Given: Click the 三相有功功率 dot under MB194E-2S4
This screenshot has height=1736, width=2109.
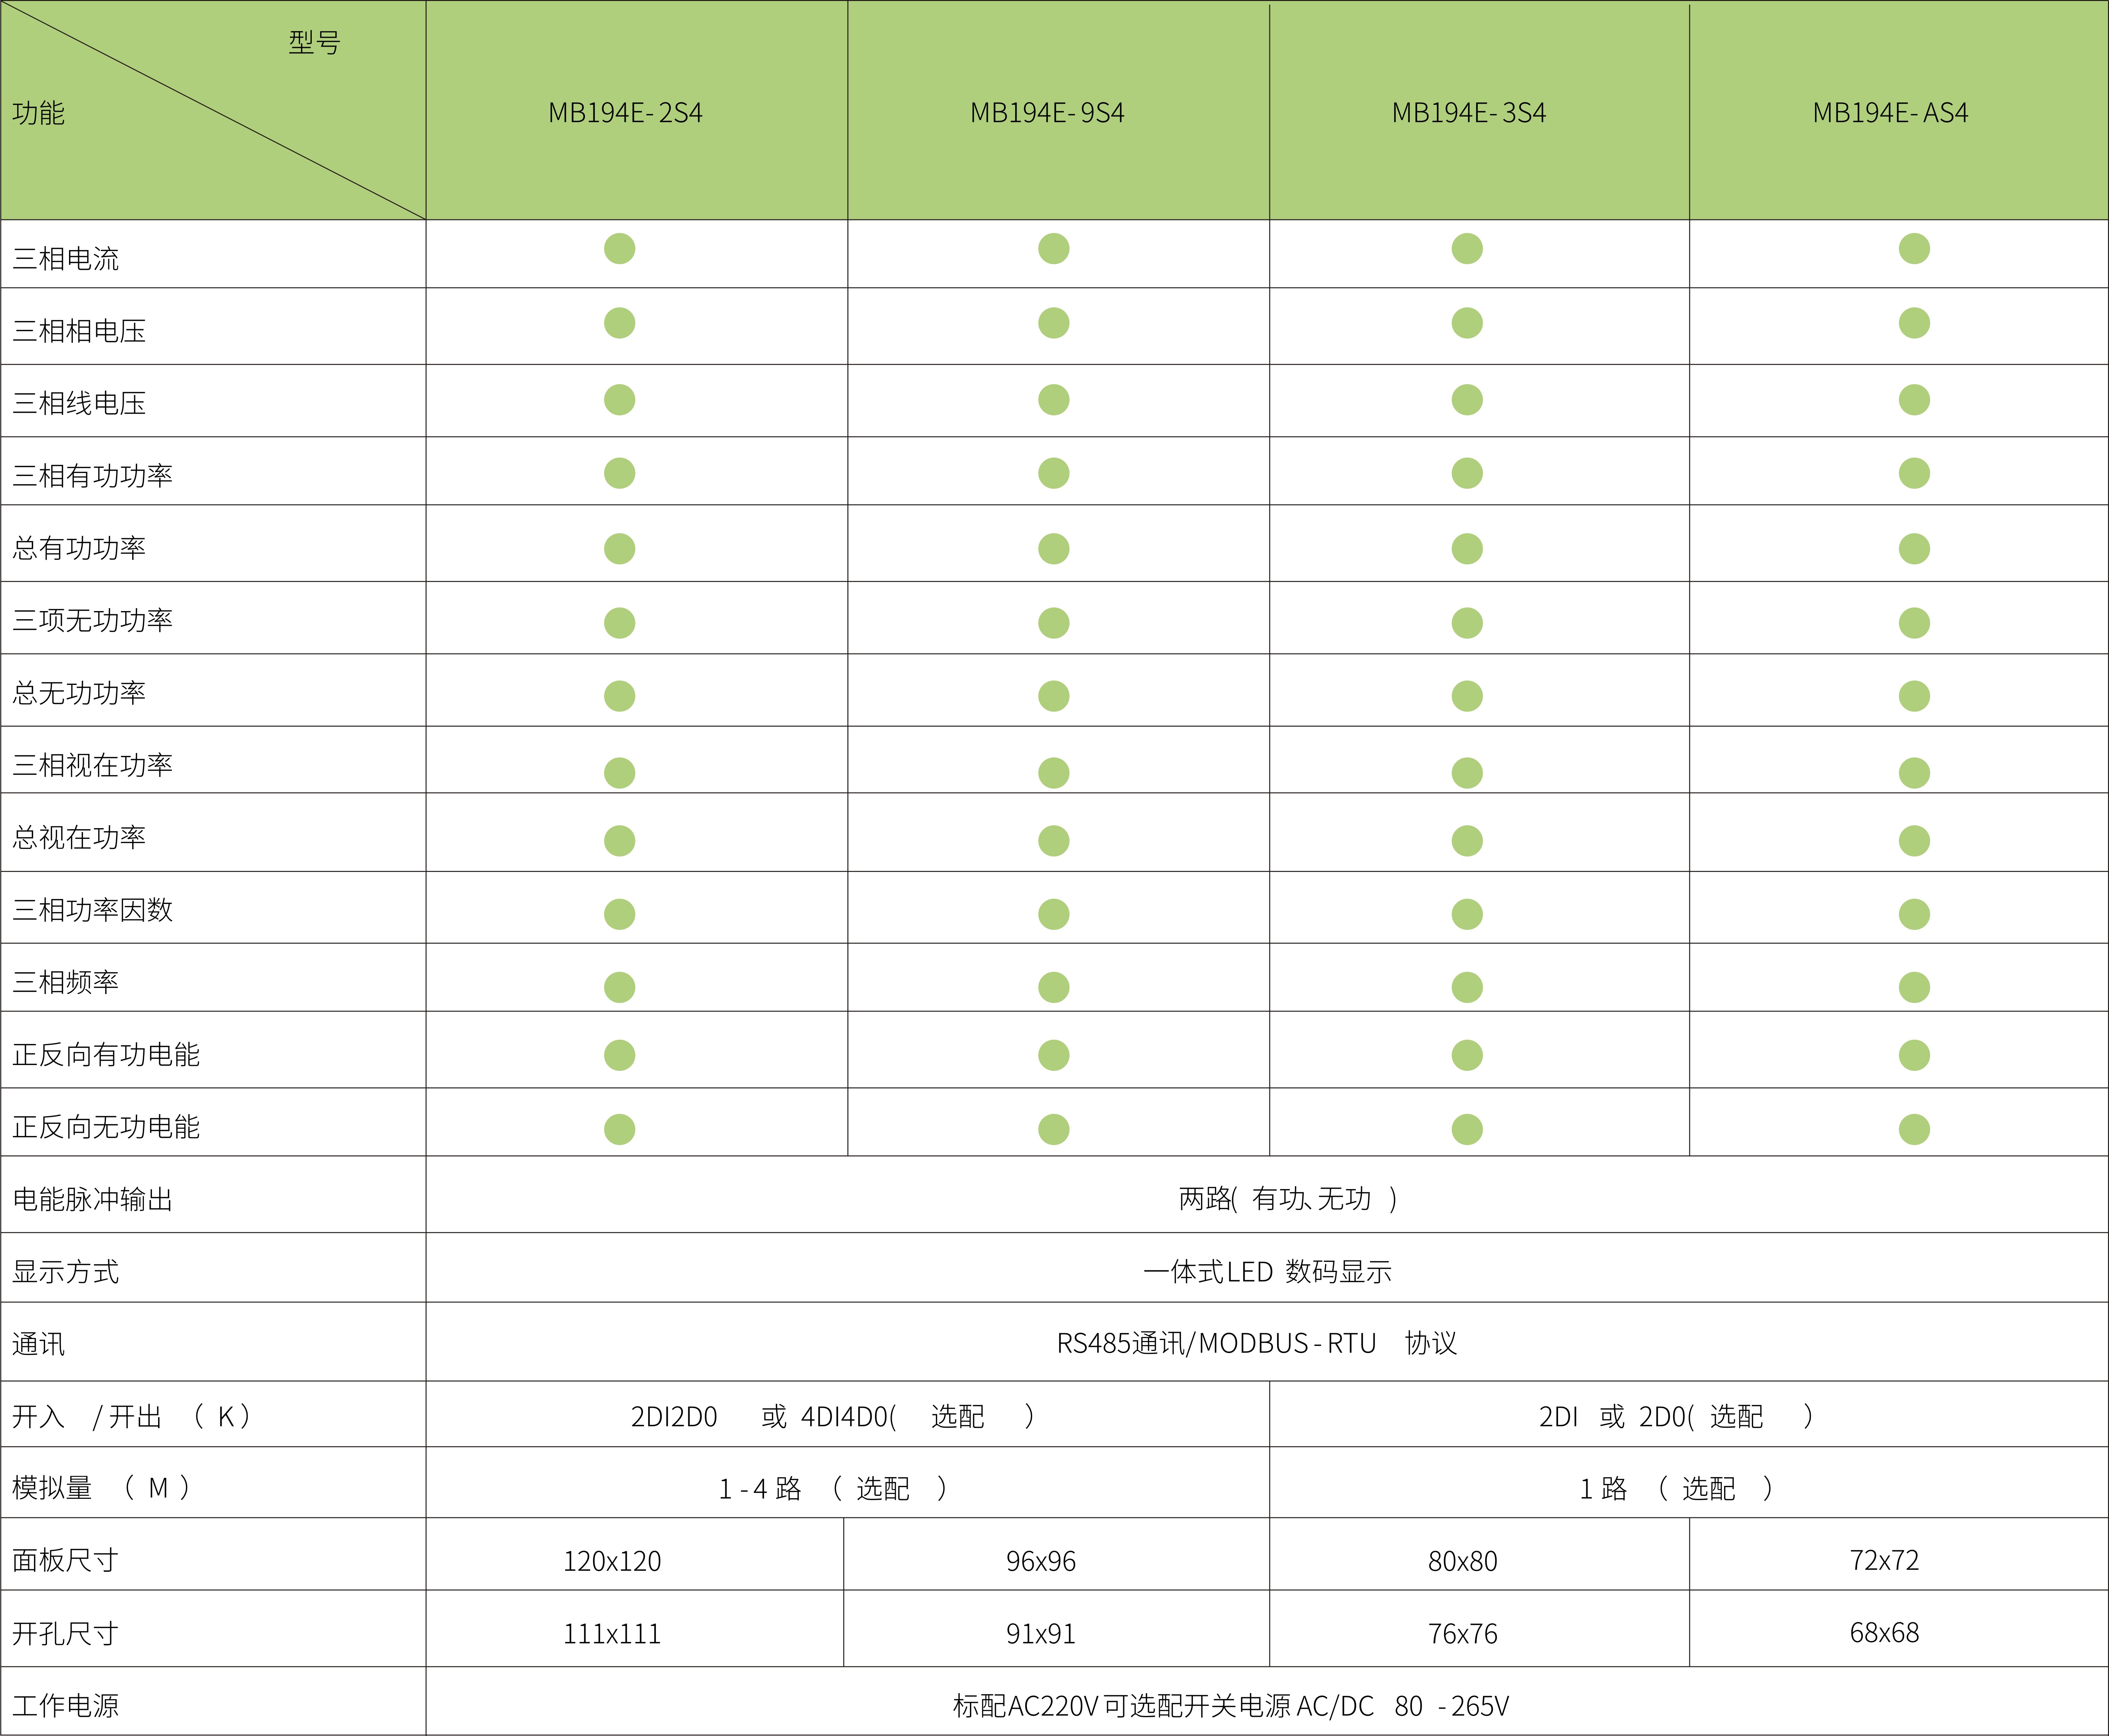Looking at the screenshot, I should [x=620, y=473].
